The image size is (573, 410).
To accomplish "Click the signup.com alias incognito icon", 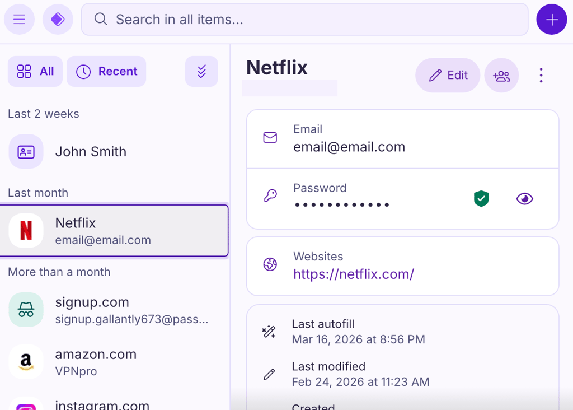I will tap(26, 310).
